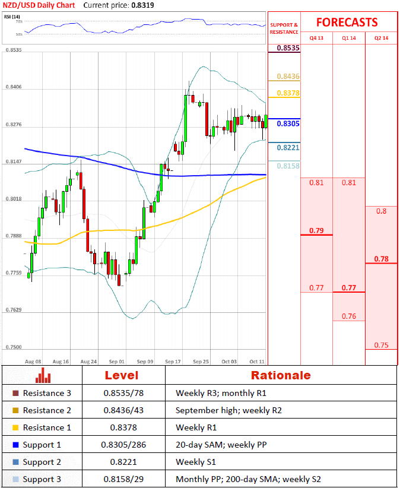
Task: Click the Resistance 3 dark red color square
Action: pyautogui.click(x=15, y=393)
